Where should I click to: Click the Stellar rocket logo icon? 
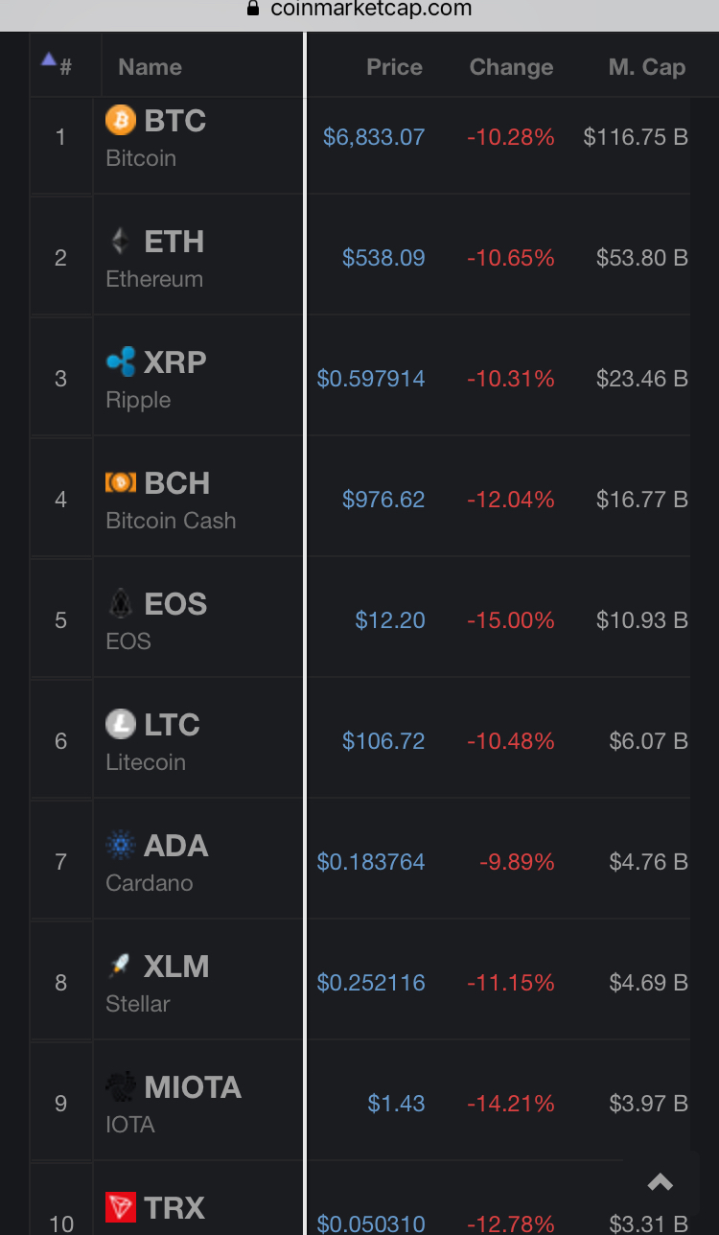(120, 966)
